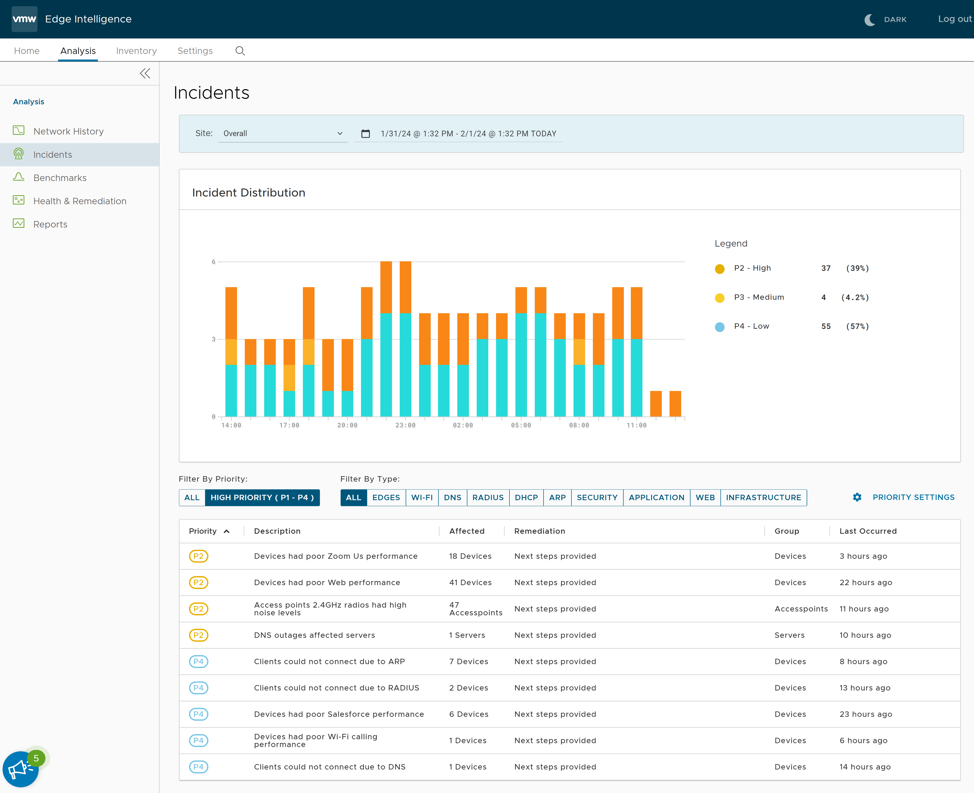Click the P4 badge for DNS connect incident
The image size is (974, 793).
click(199, 767)
